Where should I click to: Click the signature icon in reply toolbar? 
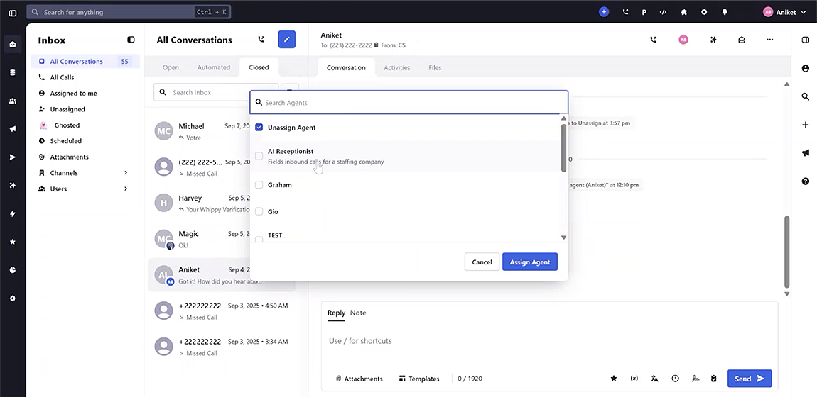[x=695, y=379]
